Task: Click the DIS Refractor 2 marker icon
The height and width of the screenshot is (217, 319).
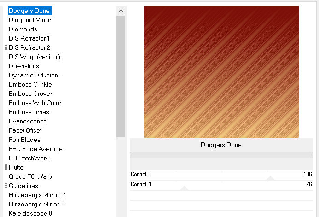Action: [x=6, y=47]
